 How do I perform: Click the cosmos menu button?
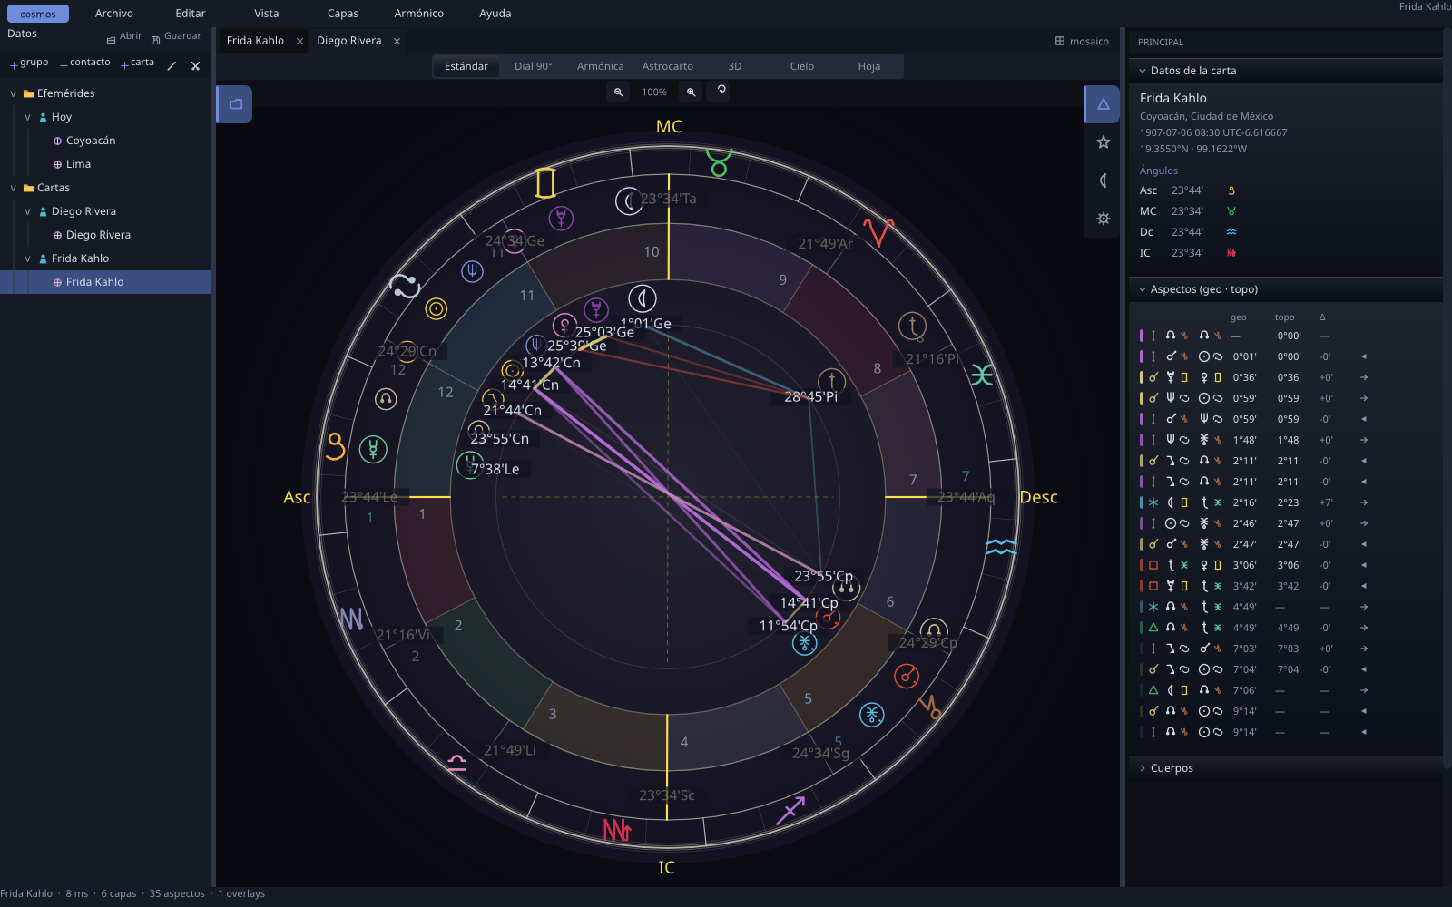[38, 14]
